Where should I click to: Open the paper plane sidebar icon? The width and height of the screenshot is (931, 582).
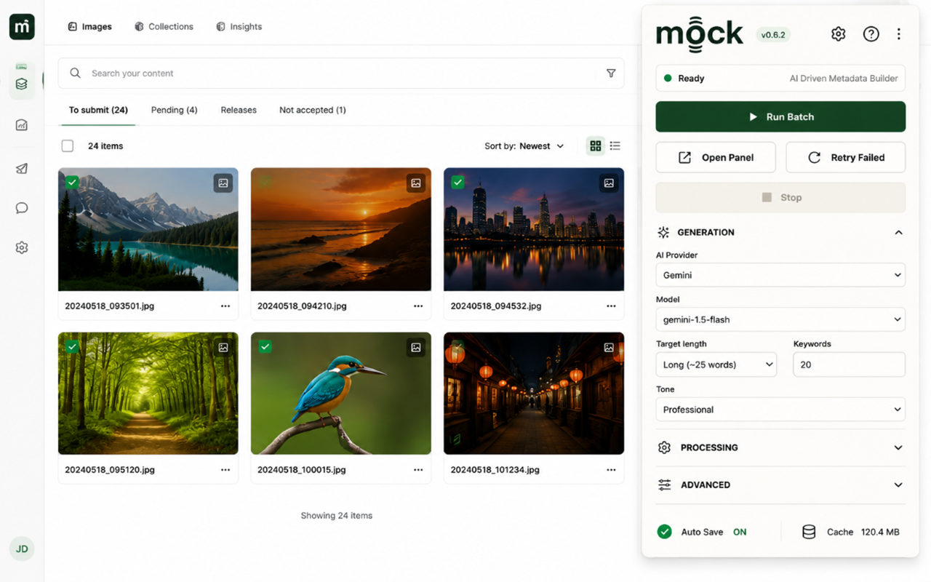click(22, 168)
